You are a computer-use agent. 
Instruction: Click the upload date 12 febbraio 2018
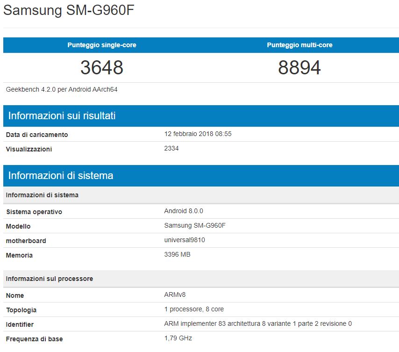tap(198, 134)
